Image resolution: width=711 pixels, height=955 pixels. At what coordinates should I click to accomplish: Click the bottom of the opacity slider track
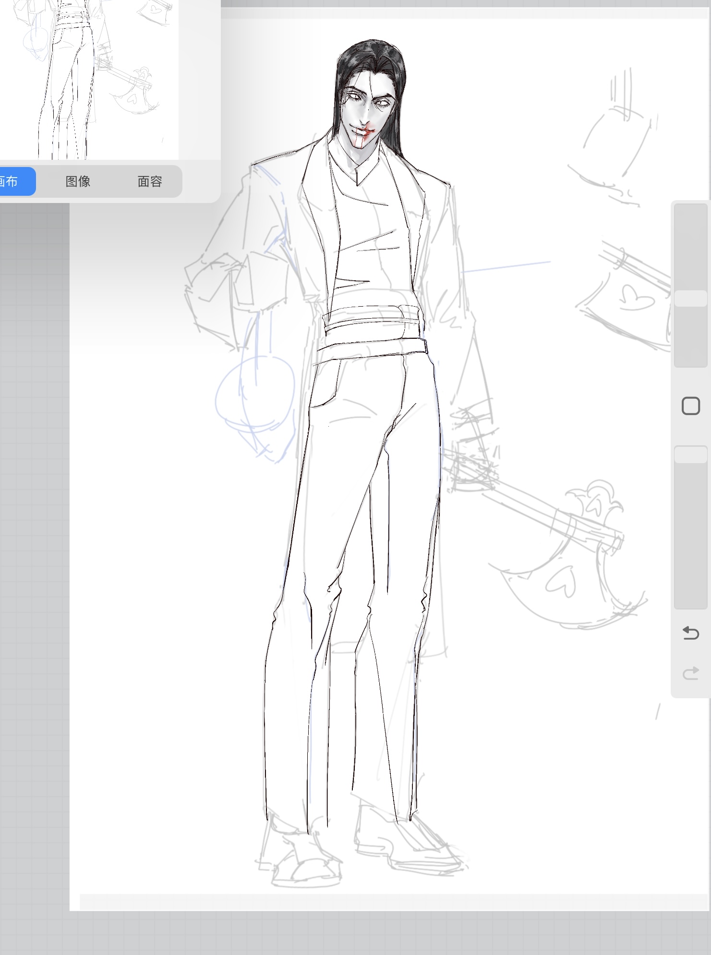(x=690, y=600)
